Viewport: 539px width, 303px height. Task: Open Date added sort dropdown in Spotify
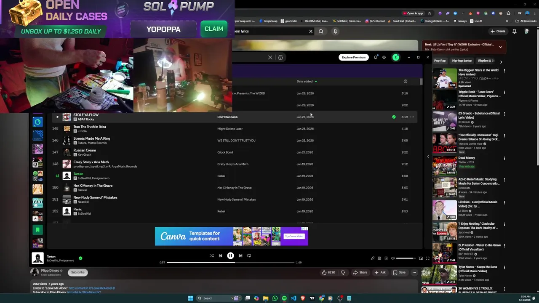[x=307, y=81]
